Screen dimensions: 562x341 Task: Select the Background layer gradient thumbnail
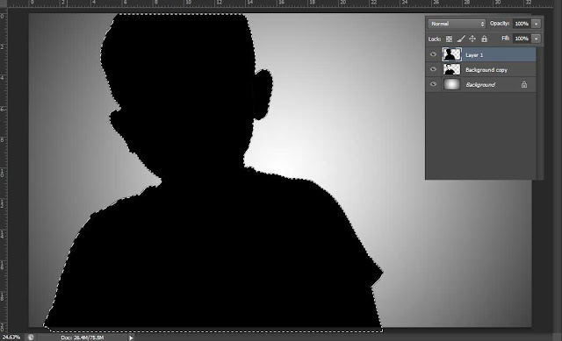click(x=452, y=84)
